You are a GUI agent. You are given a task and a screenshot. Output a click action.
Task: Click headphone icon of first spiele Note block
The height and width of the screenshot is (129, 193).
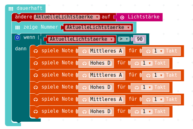point(36,51)
